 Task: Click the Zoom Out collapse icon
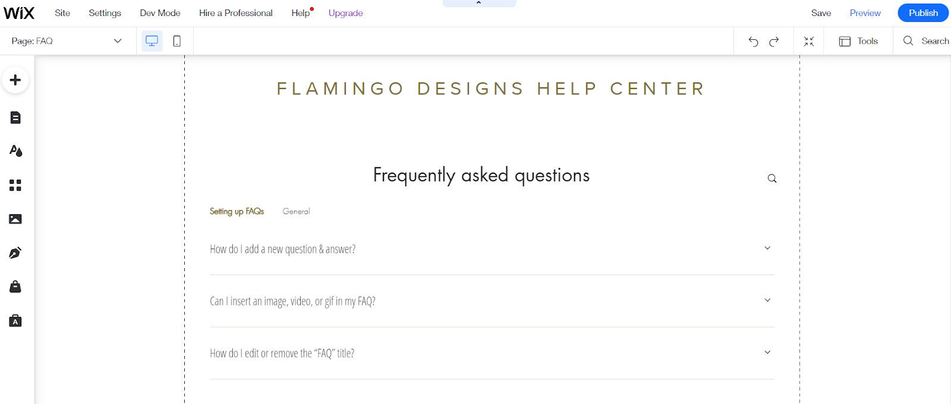coord(809,42)
